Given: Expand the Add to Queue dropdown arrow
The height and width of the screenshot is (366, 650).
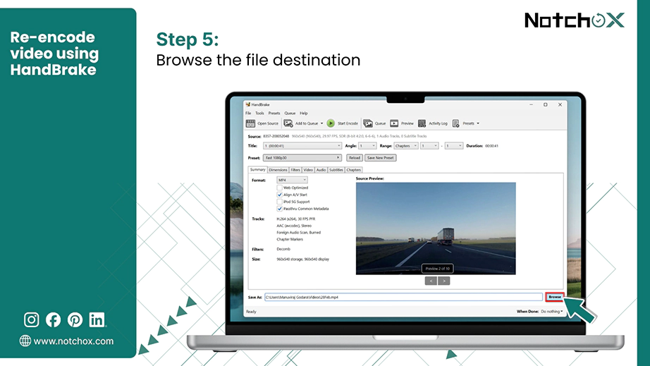Looking at the screenshot, I should click(x=321, y=123).
